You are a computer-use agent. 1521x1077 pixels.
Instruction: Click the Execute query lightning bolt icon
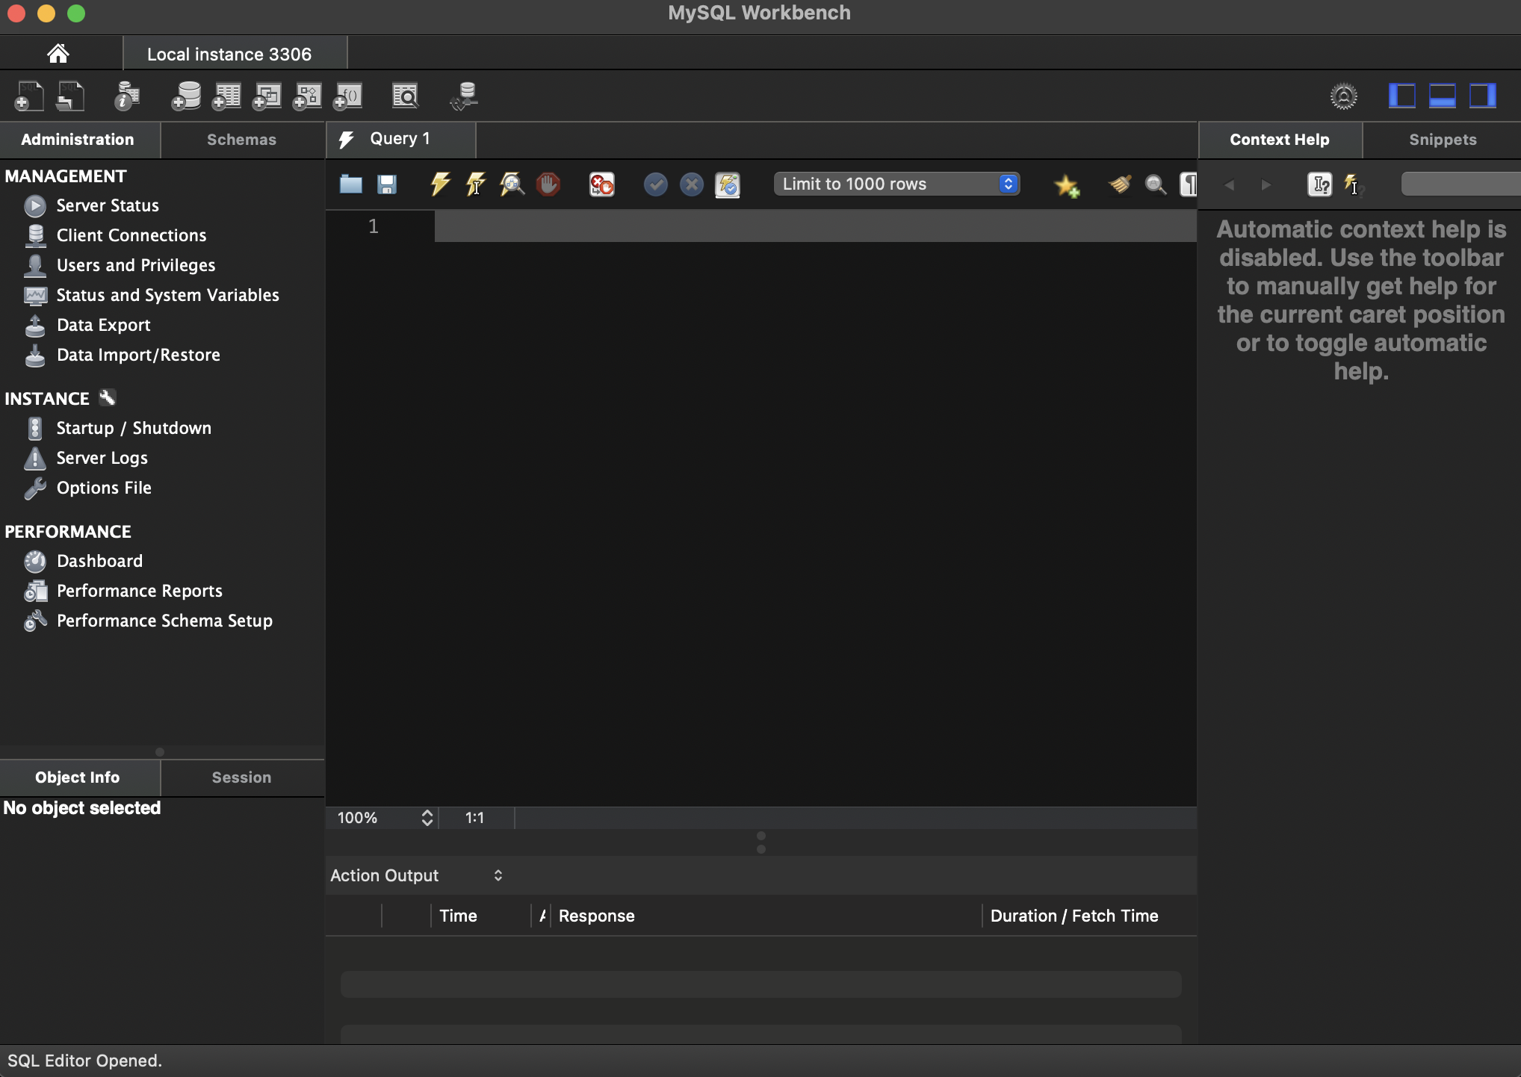440,184
